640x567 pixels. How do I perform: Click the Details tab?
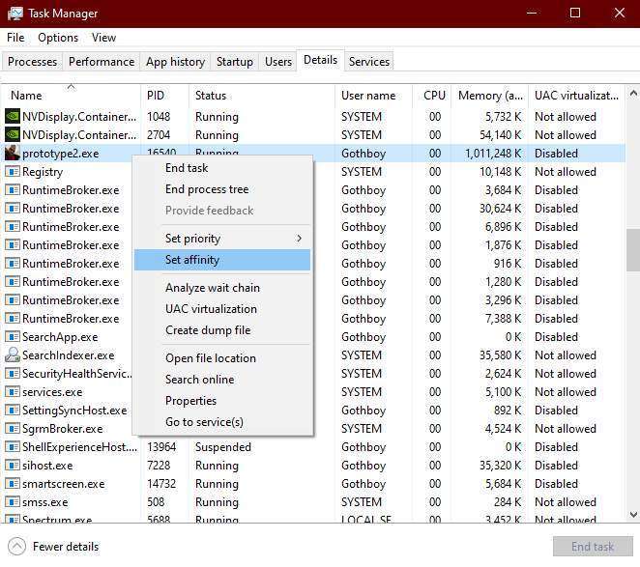(x=320, y=60)
